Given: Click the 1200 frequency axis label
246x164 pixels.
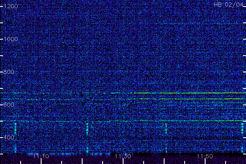Looking at the screenshot, I should (11, 6).
